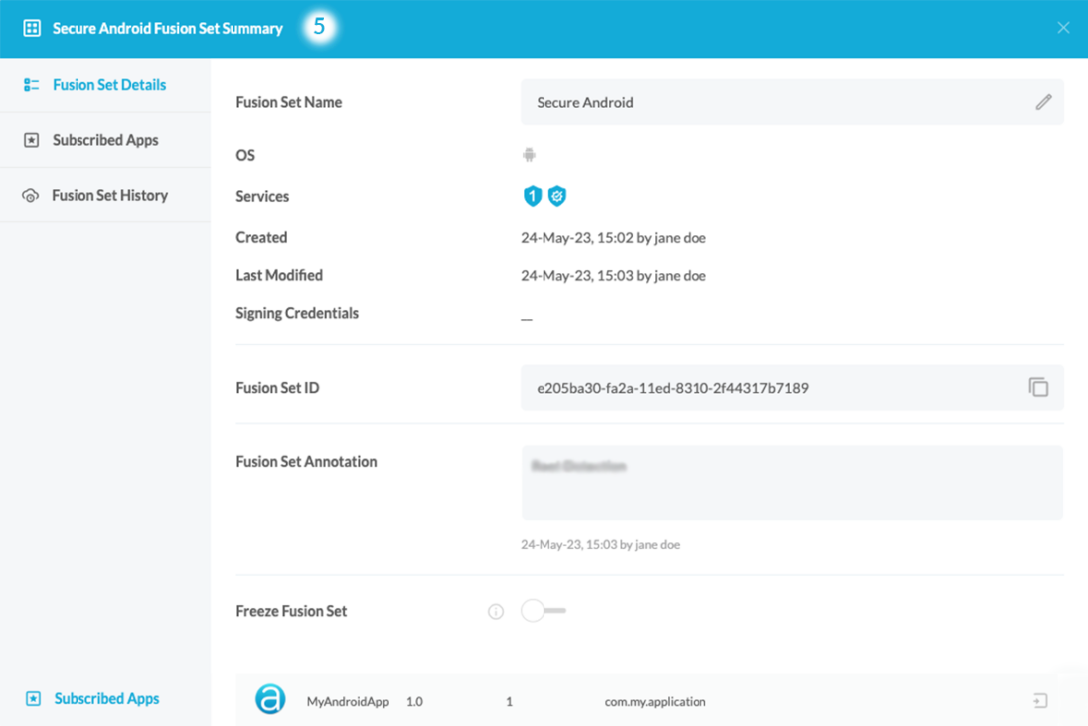Click the number 5 badge in the header
Image resolution: width=1088 pixels, height=726 pixels.
click(x=319, y=27)
